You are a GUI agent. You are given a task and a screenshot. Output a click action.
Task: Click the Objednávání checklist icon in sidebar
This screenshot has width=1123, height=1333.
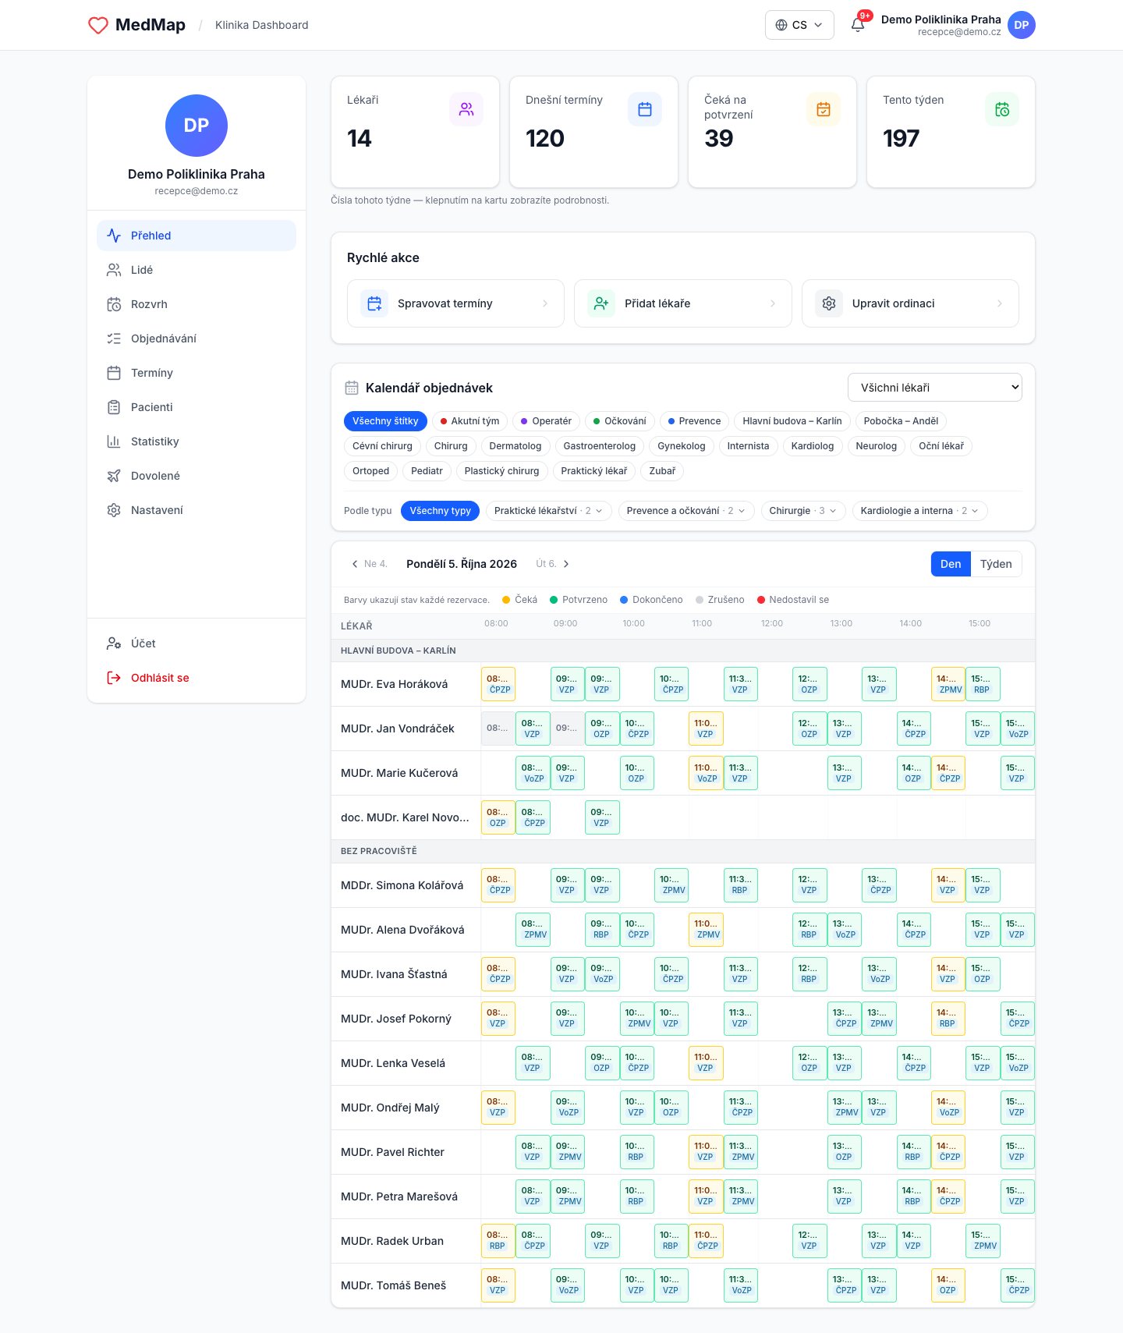[114, 339]
